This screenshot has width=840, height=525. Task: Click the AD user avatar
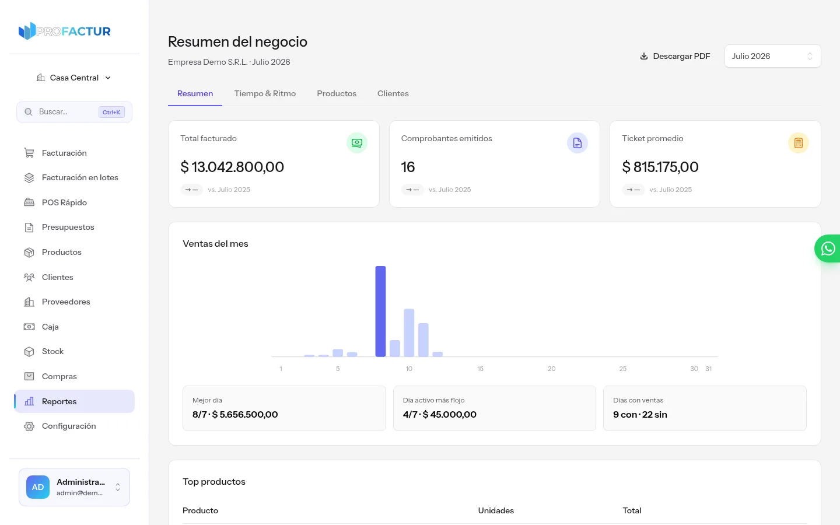(x=38, y=487)
